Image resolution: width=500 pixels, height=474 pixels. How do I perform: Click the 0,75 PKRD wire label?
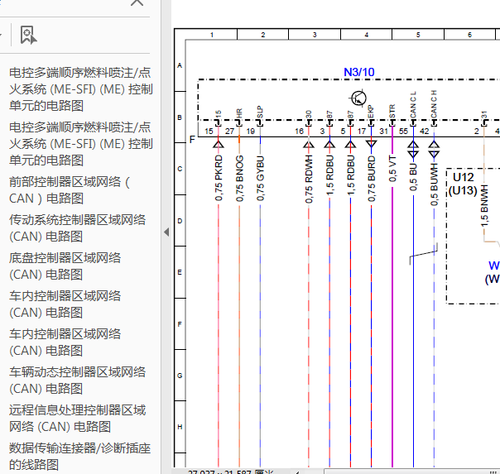(x=219, y=178)
